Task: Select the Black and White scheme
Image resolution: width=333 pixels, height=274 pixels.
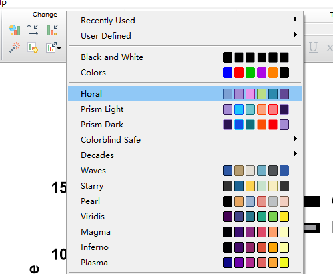Action: pyautogui.click(x=185, y=57)
